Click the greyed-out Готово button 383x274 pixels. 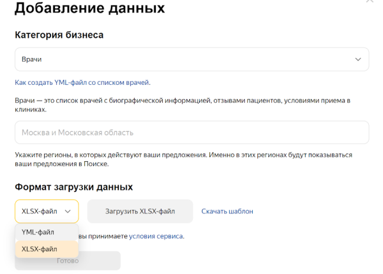click(x=68, y=261)
